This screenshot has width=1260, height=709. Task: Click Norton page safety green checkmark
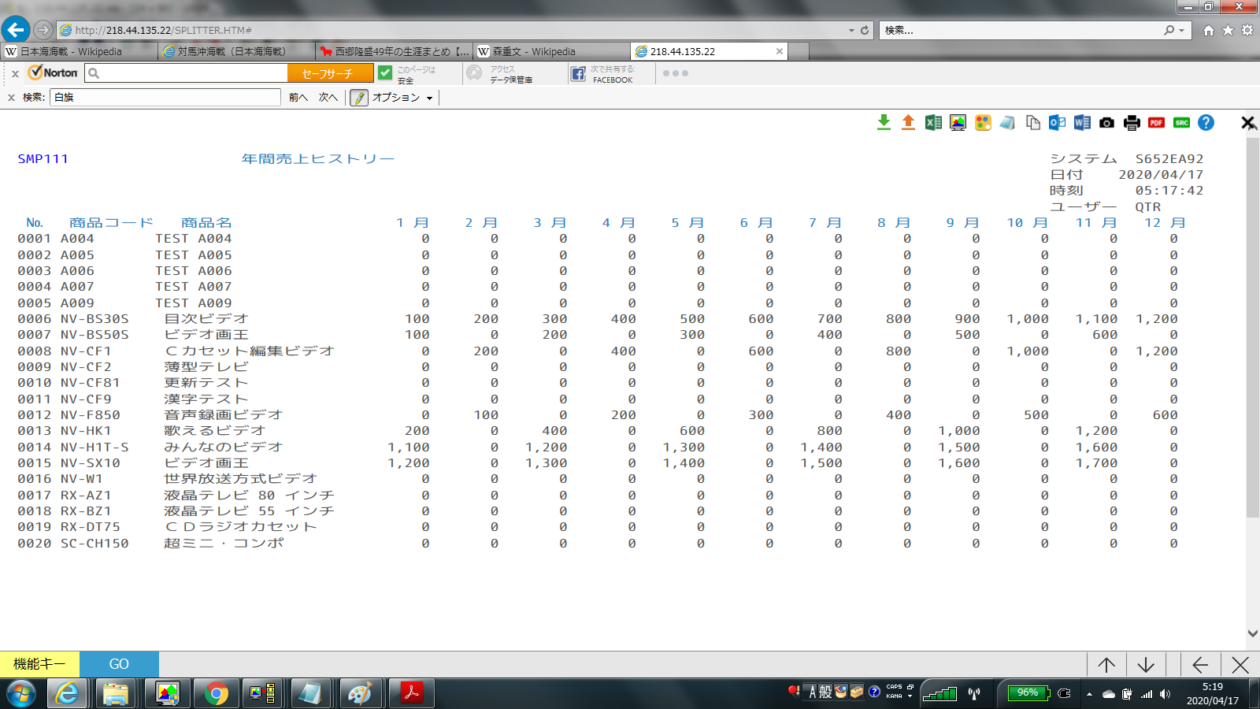(385, 73)
